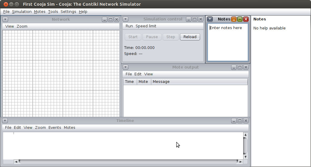
Task: Open the Settings menu
Action: [x=68, y=12]
